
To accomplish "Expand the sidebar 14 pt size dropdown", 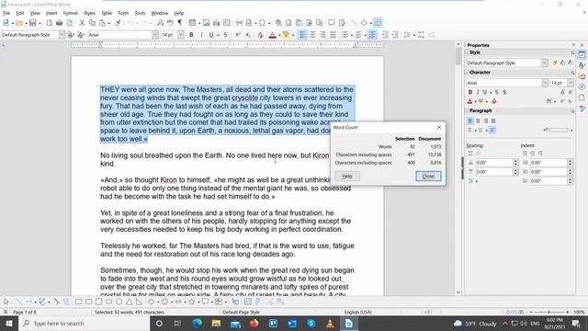I will (x=571, y=83).
